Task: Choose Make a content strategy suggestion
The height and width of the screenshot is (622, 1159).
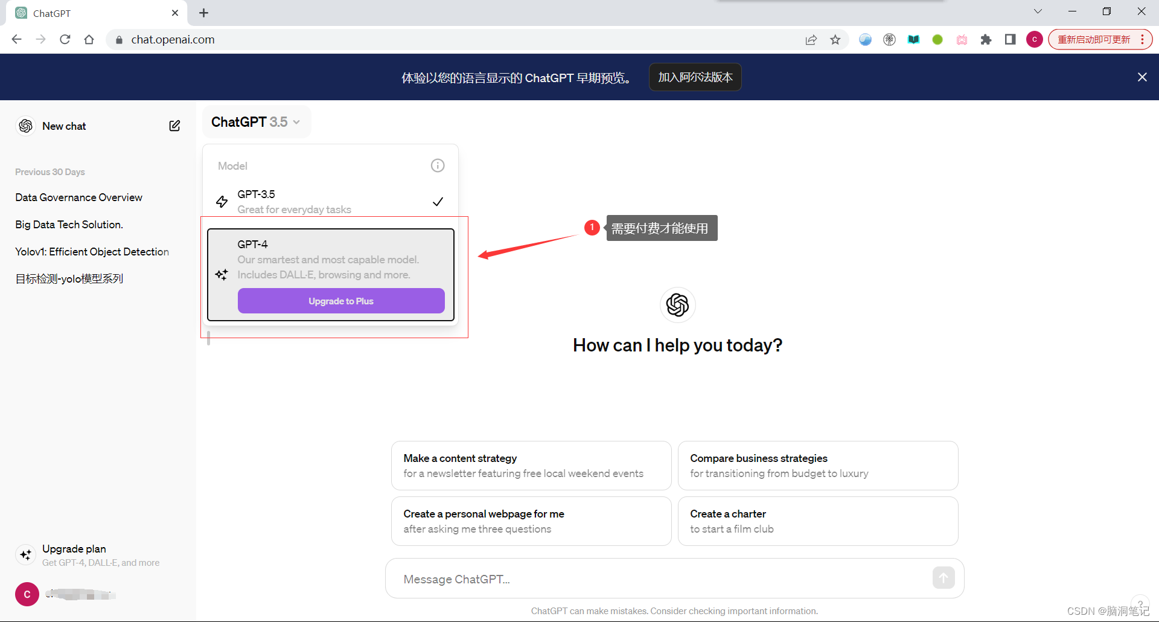Action: pos(531,466)
